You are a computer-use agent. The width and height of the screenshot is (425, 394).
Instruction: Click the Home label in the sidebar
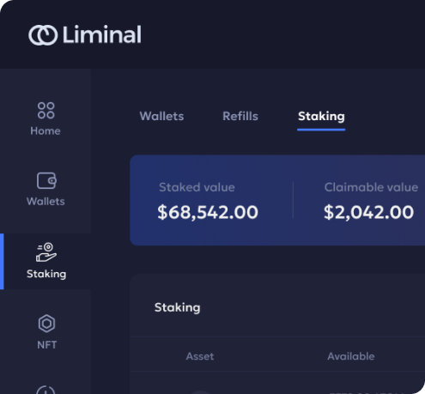pos(46,131)
